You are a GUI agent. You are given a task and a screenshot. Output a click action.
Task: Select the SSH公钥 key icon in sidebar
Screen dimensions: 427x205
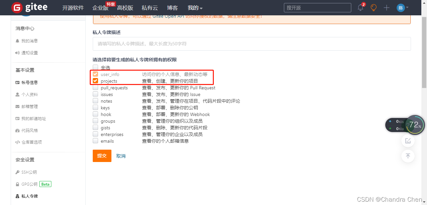17,172
